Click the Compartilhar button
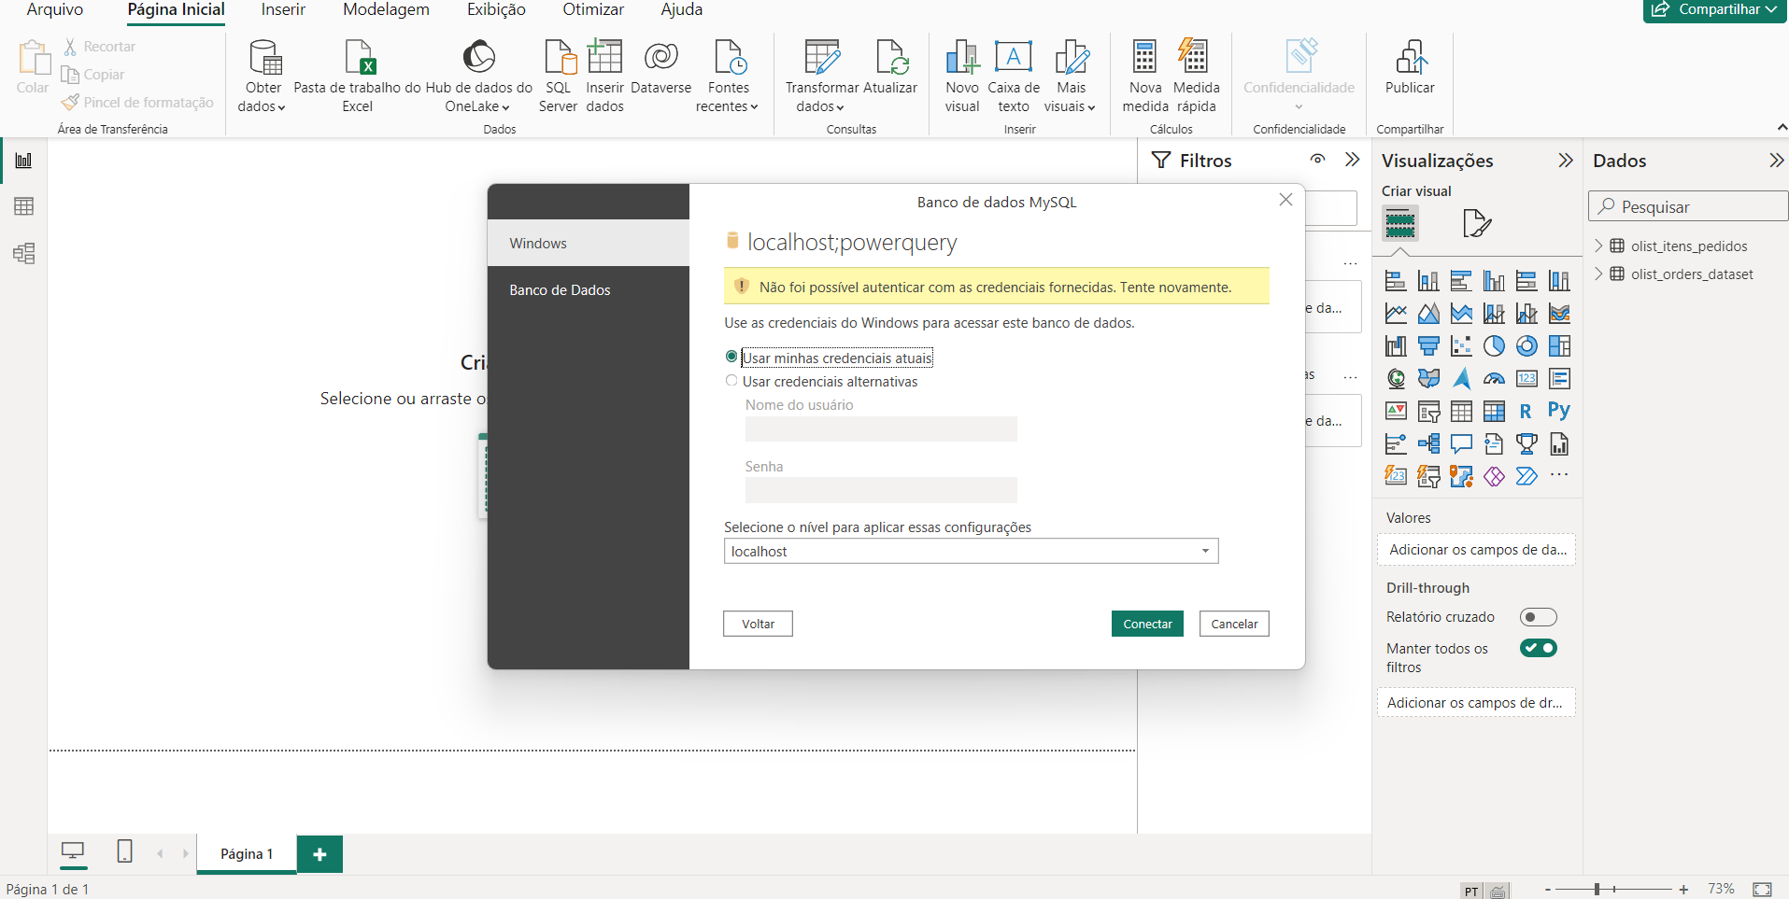The image size is (1789, 899). pos(1714,10)
